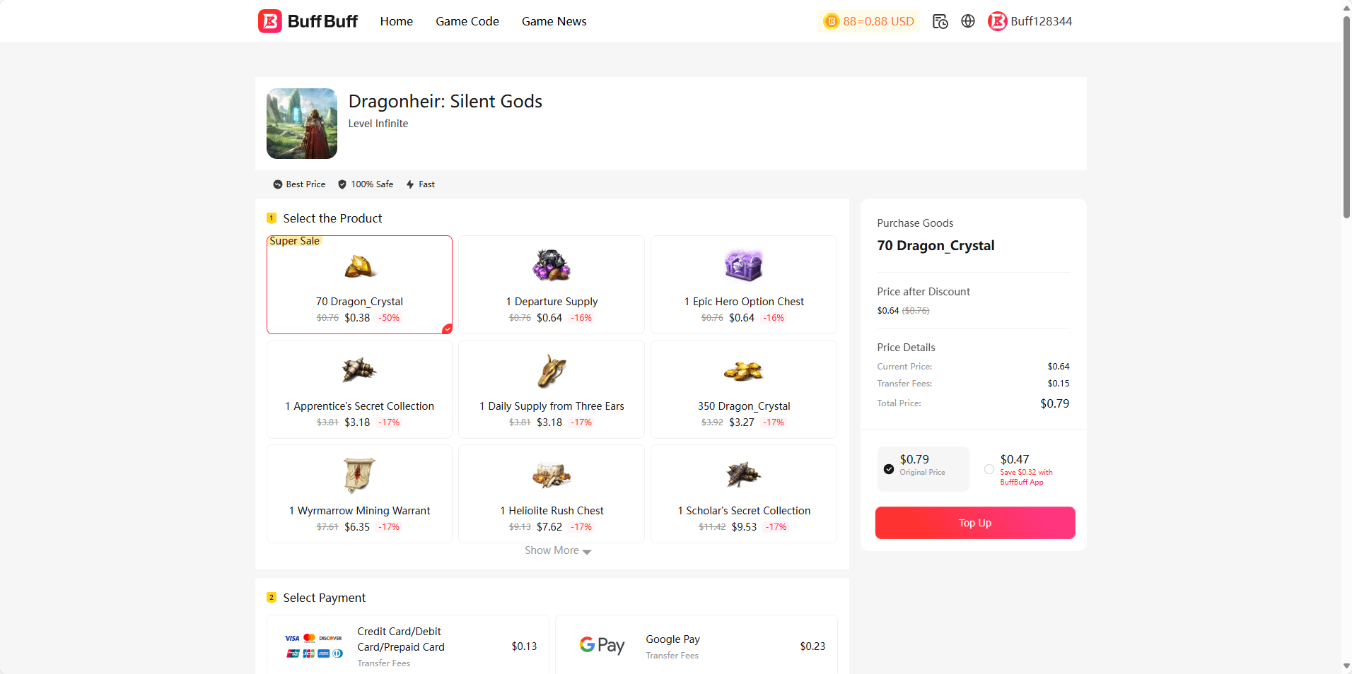Pick the Wyrmarrow Mining Warrant icon
This screenshot has height=674, width=1352.
[359, 475]
